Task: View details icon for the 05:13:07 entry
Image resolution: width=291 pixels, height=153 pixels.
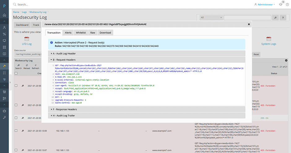Action: point(23,150)
